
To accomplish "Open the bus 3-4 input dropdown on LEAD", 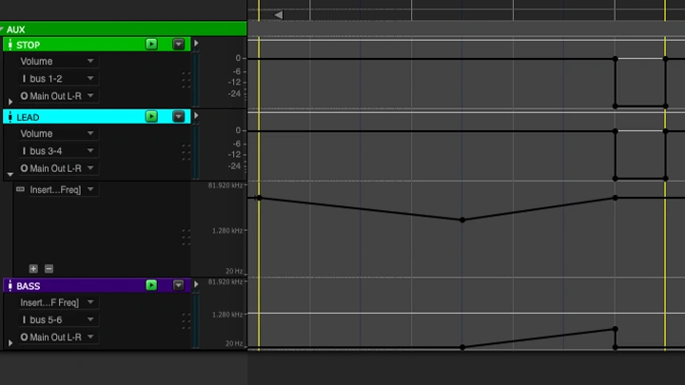I will tap(58, 151).
